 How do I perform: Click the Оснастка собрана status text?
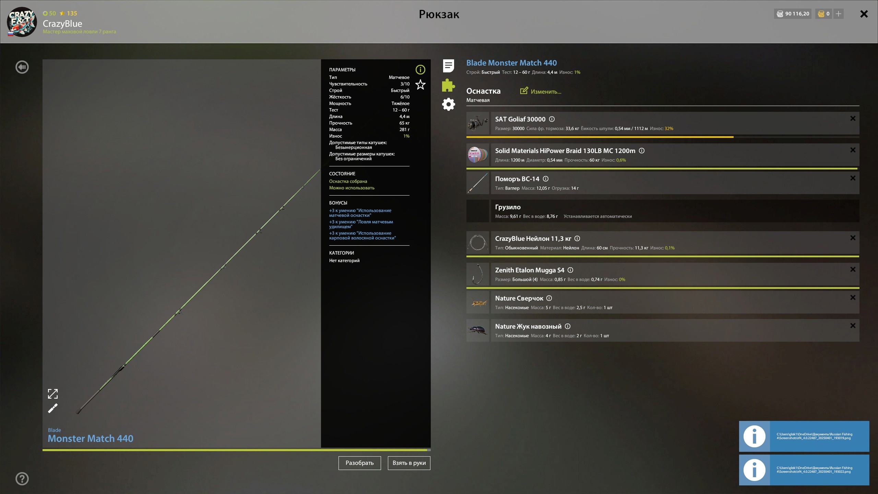pyautogui.click(x=348, y=181)
